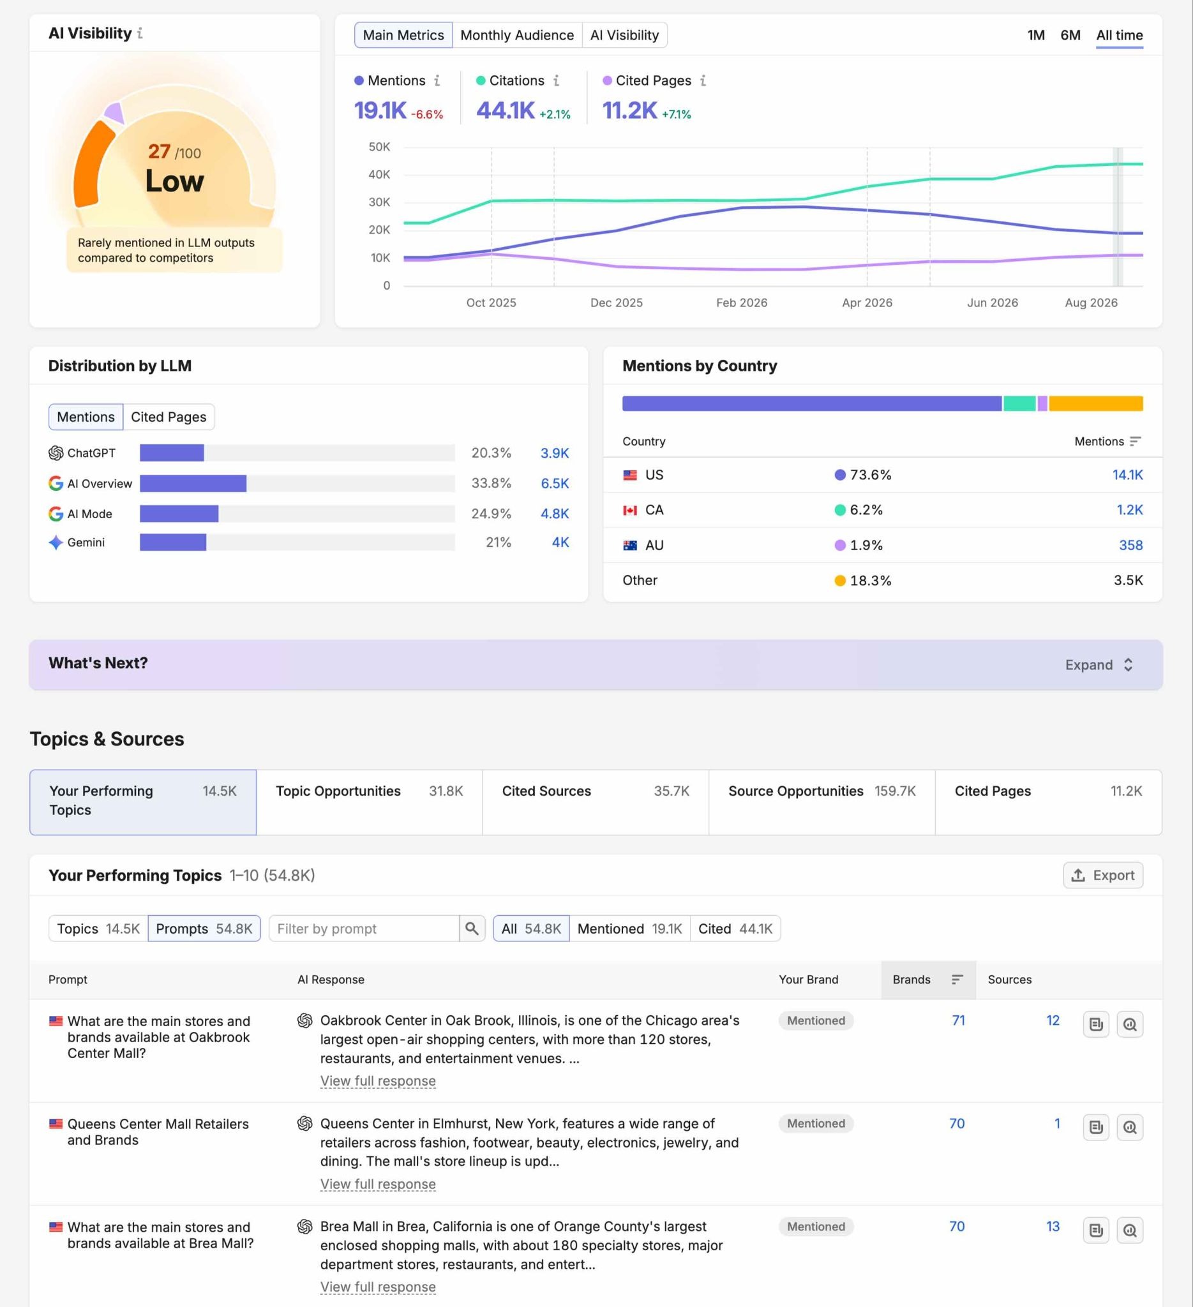Image resolution: width=1193 pixels, height=1307 pixels.
Task: Click ChatGPT icon in Queens Center AI response
Action: point(304,1124)
